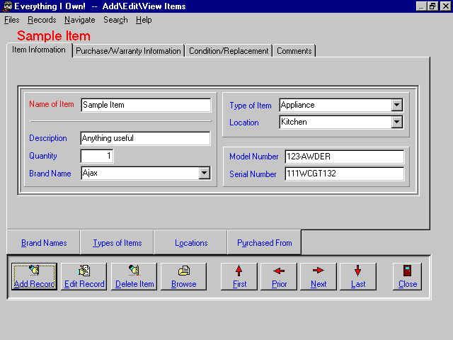The width and height of the screenshot is (453, 340).
Task: Click the Add Record icon button
Action: pos(34,276)
